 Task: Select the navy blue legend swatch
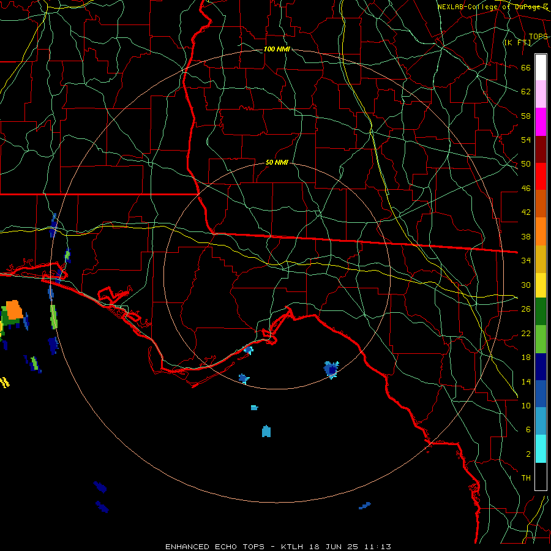541,367
